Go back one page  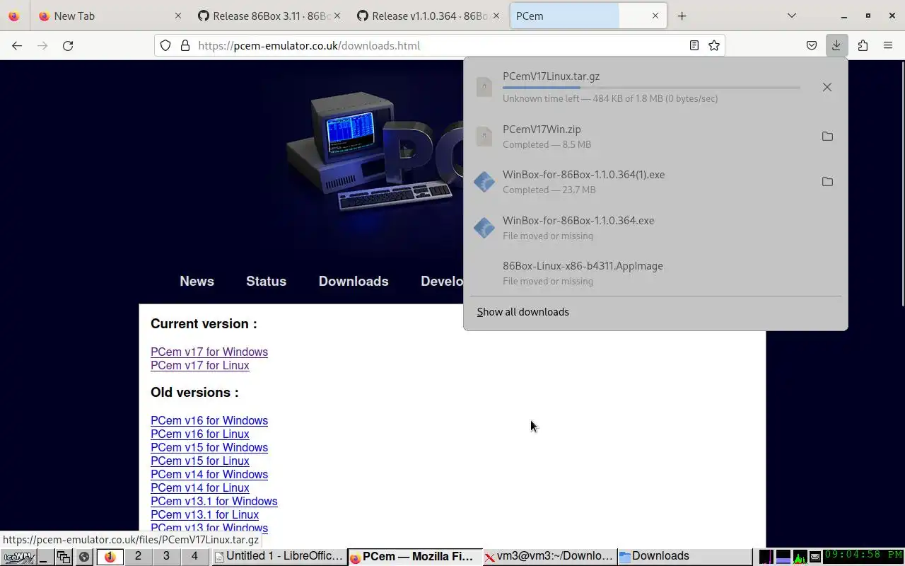[17, 45]
